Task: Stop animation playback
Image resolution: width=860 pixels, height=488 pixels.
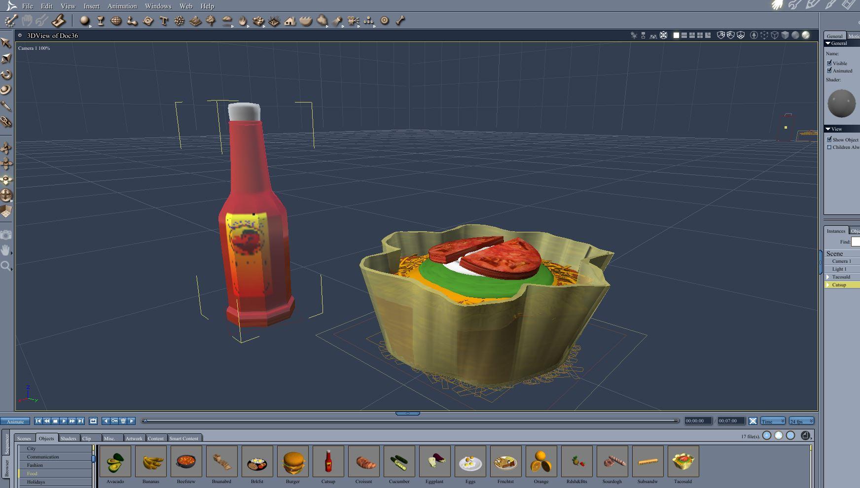Action: 56,421
